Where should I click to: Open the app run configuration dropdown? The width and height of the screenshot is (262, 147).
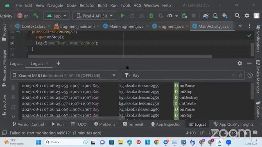tap(56, 16)
